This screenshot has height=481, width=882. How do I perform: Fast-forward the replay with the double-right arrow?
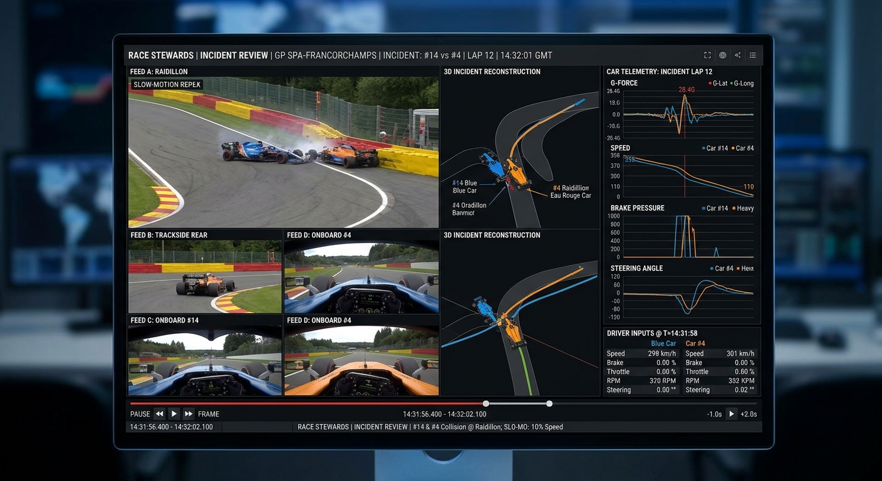[189, 414]
